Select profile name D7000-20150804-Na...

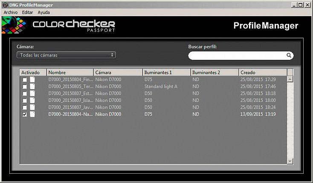click(x=71, y=114)
